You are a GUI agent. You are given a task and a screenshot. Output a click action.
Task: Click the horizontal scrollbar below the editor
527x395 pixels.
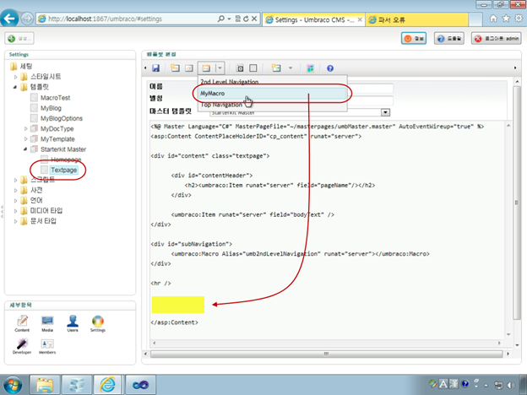pos(326,354)
